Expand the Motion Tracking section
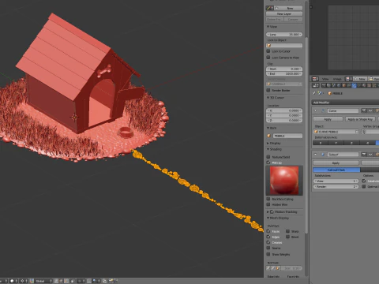The height and width of the screenshot is (284, 379). (268, 211)
